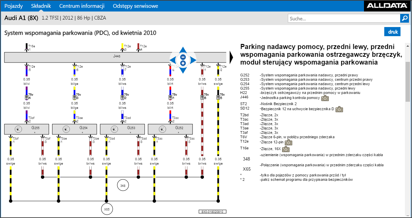Switch to the Składnik tab

tap(41, 6)
